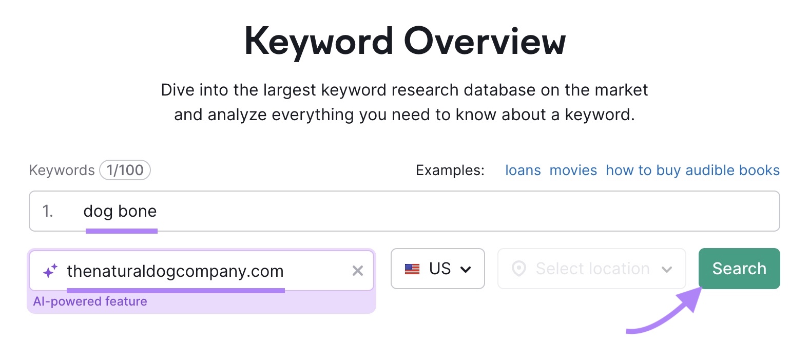809x341 pixels.
Task: Click the Examples label
Action: coord(450,170)
